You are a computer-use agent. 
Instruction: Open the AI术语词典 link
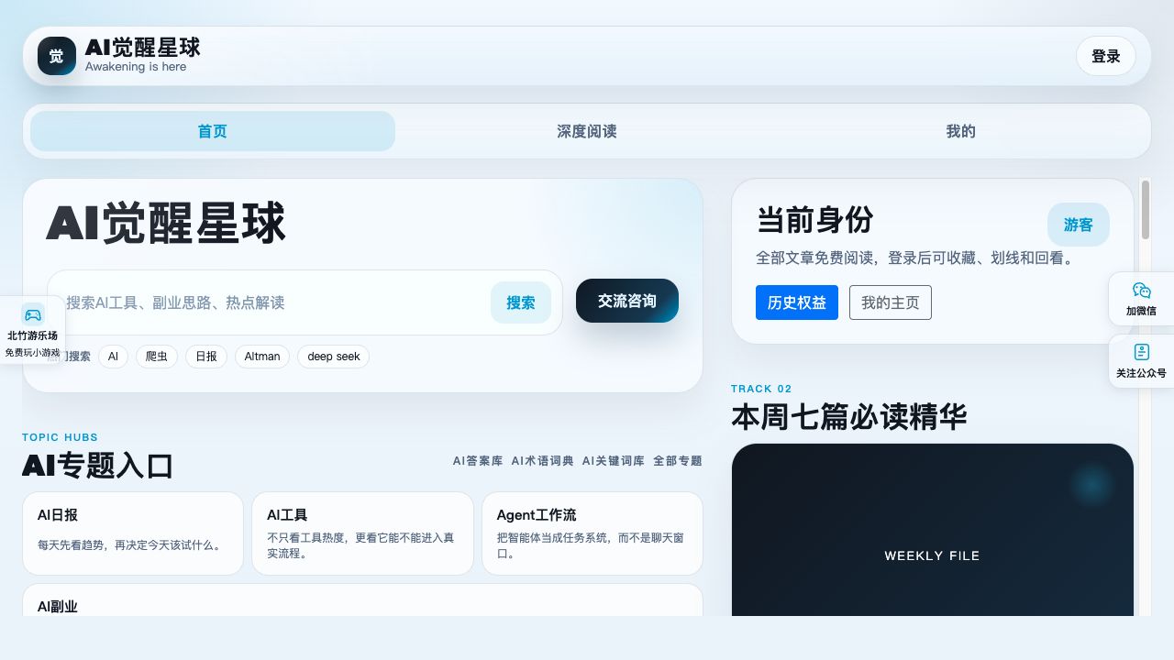[x=543, y=461]
